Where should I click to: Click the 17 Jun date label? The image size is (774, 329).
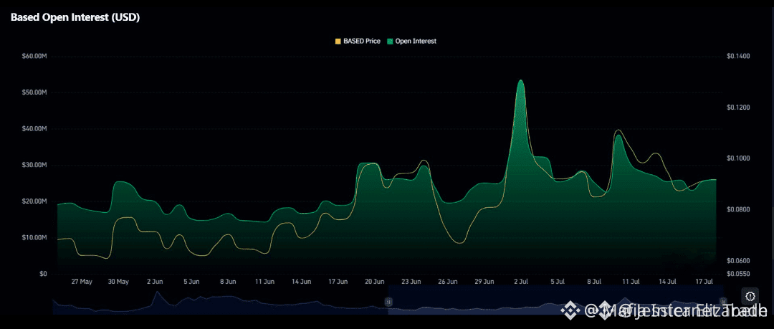(338, 282)
